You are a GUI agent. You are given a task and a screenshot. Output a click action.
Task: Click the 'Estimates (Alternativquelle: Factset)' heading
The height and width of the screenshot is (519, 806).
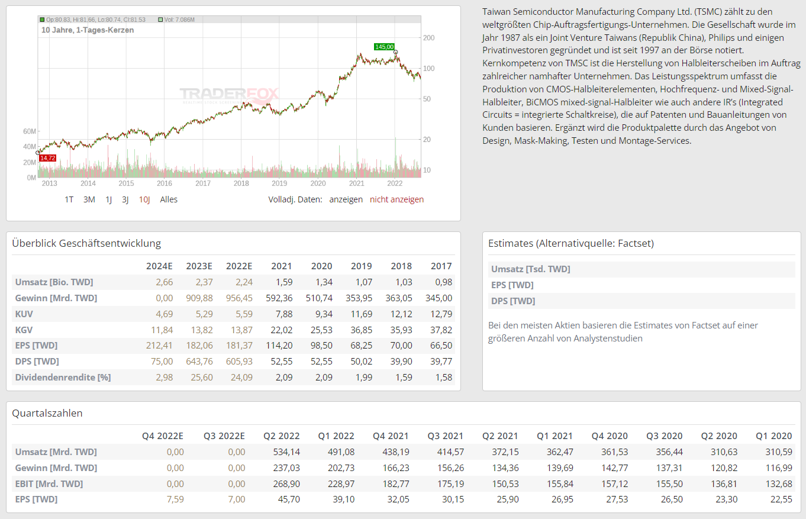(x=571, y=243)
